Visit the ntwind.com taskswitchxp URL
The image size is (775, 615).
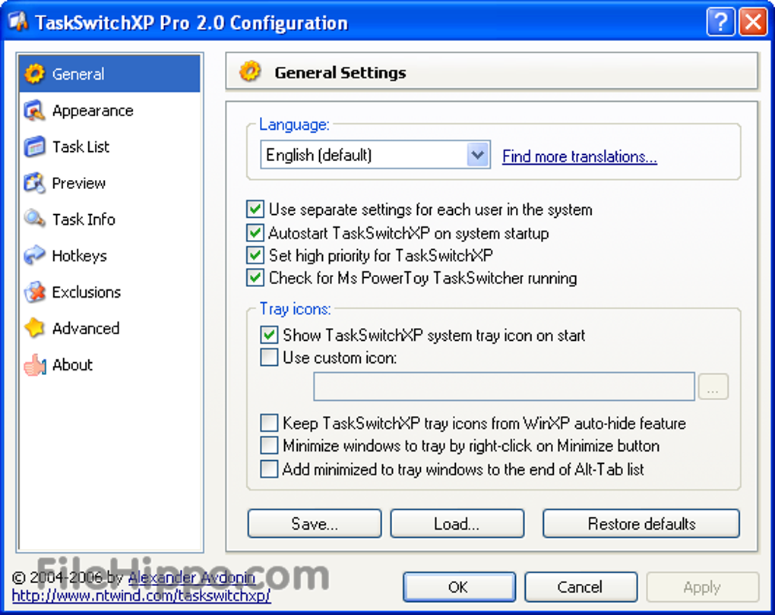[141, 596]
